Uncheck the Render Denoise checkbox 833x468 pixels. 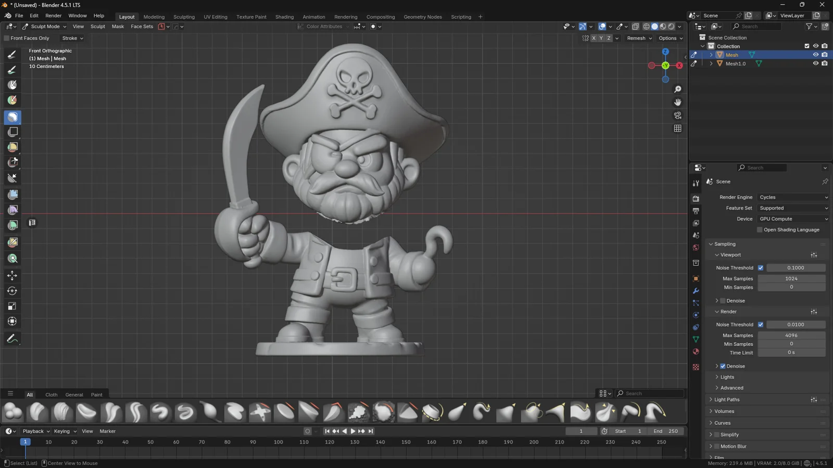click(x=723, y=367)
